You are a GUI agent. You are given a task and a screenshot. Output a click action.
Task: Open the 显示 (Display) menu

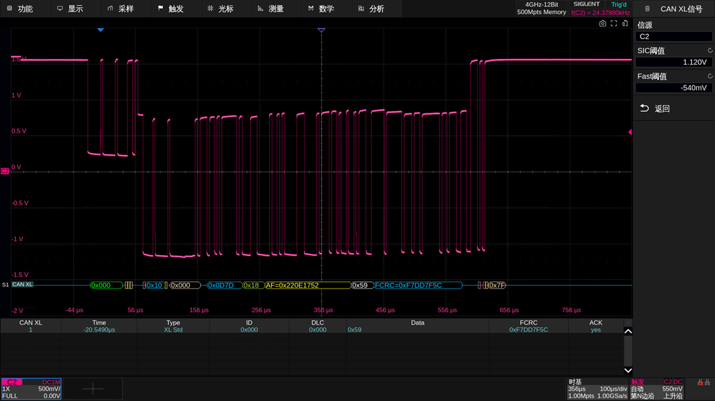click(x=70, y=8)
